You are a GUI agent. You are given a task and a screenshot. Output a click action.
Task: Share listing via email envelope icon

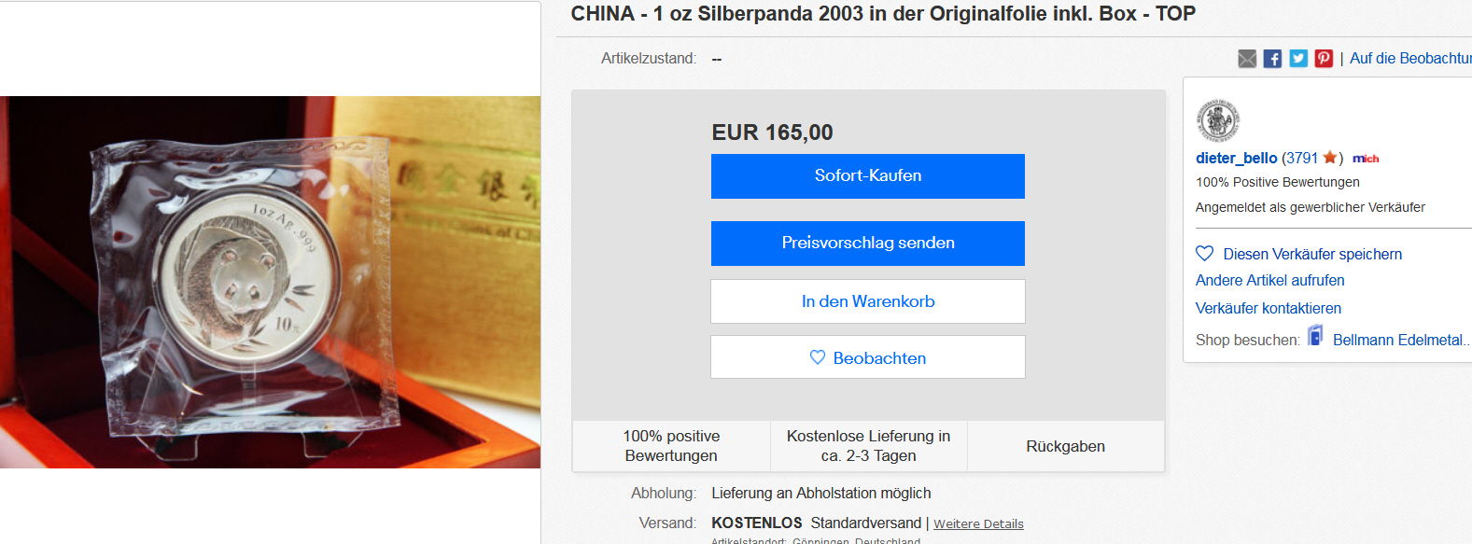tap(1247, 59)
